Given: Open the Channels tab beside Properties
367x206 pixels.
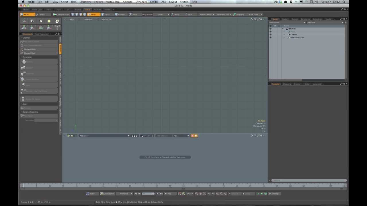Looking at the screenshot, I should click(287, 84).
